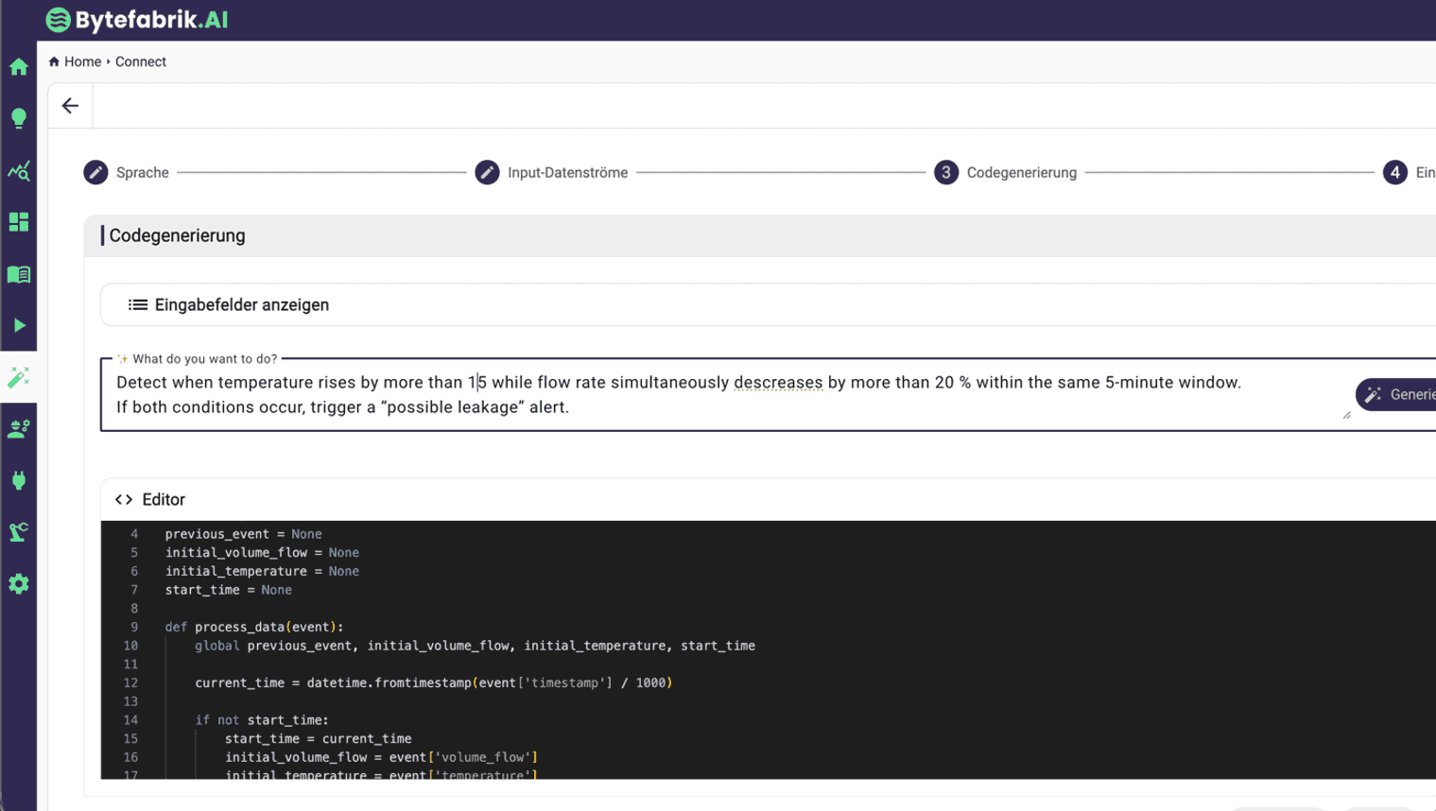The image size is (1436, 811).
Task: Go to the Input-Datenströme step
Action: tap(552, 173)
